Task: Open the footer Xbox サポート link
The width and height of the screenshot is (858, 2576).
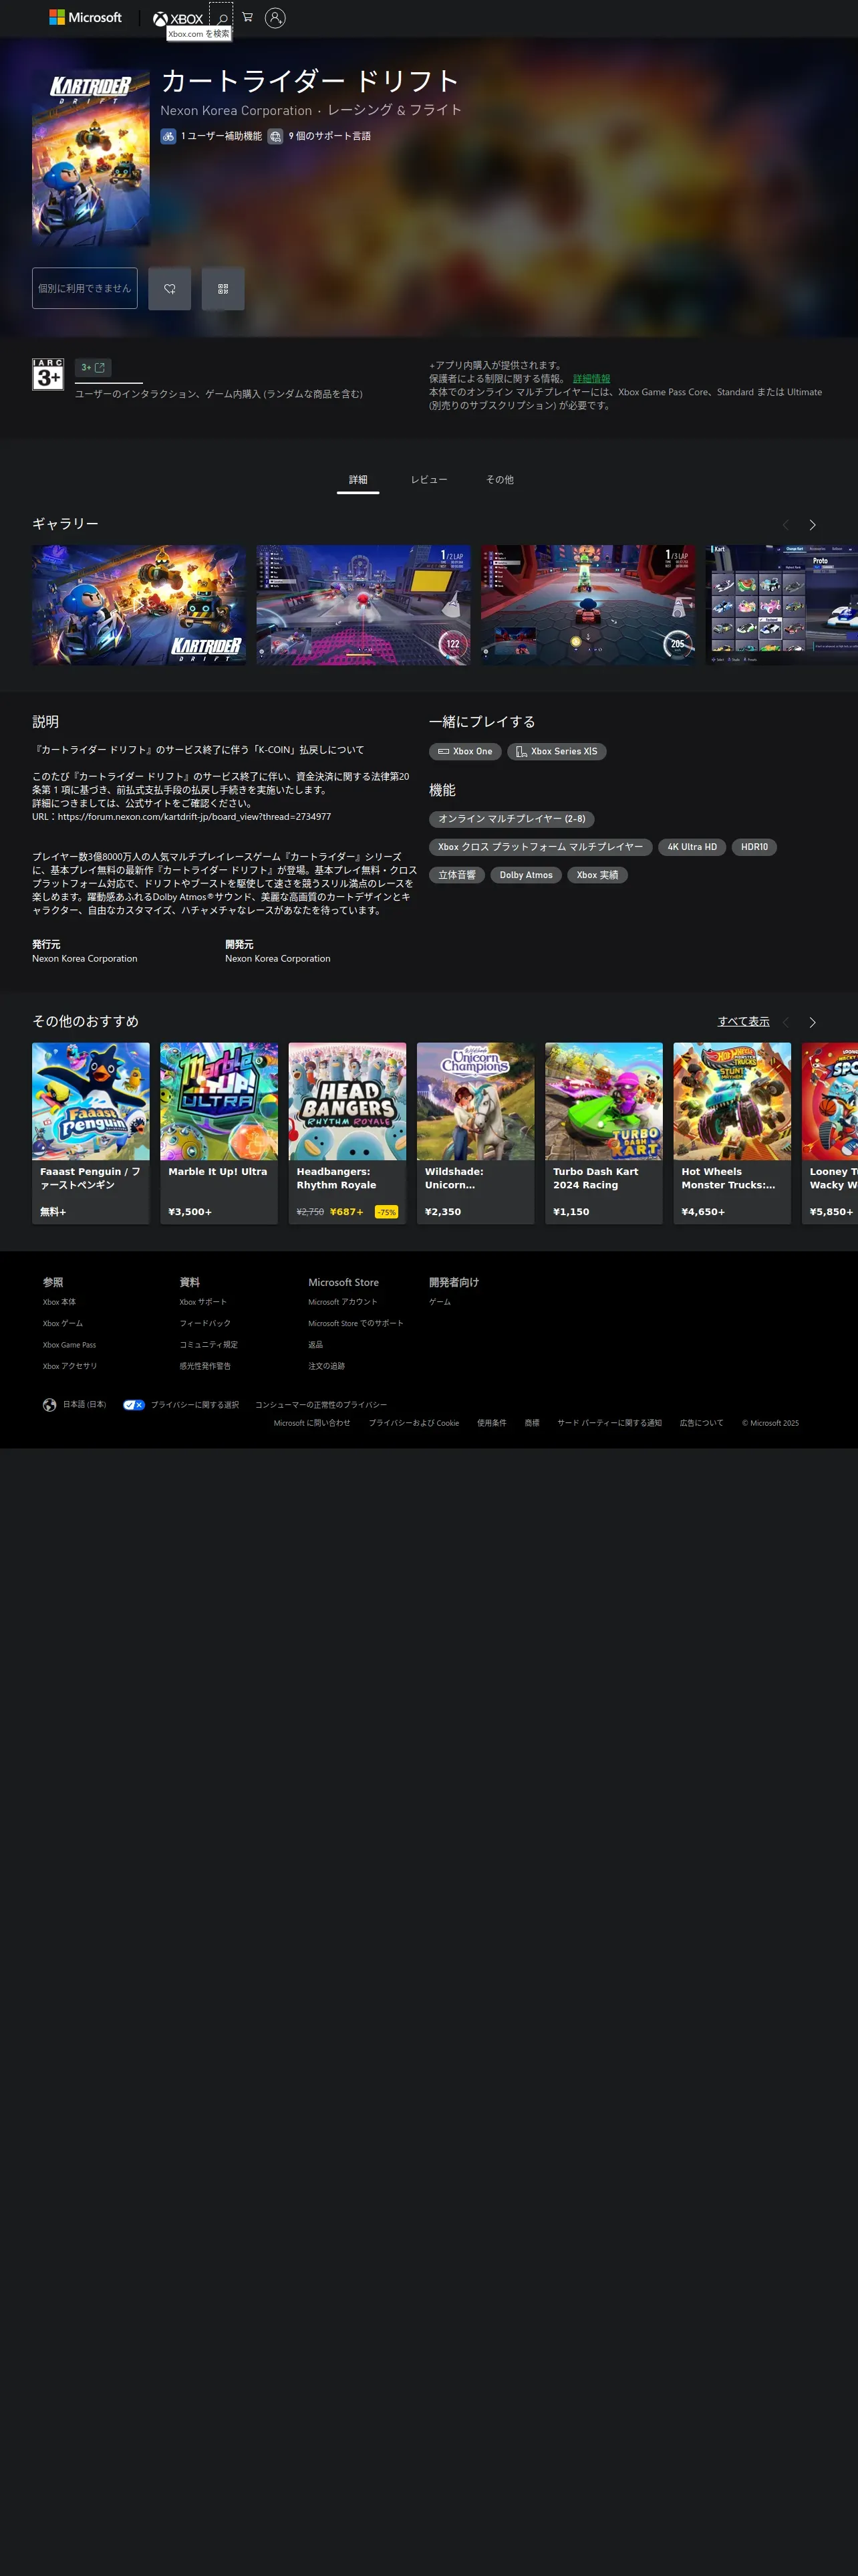Action: [x=202, y=1302]
